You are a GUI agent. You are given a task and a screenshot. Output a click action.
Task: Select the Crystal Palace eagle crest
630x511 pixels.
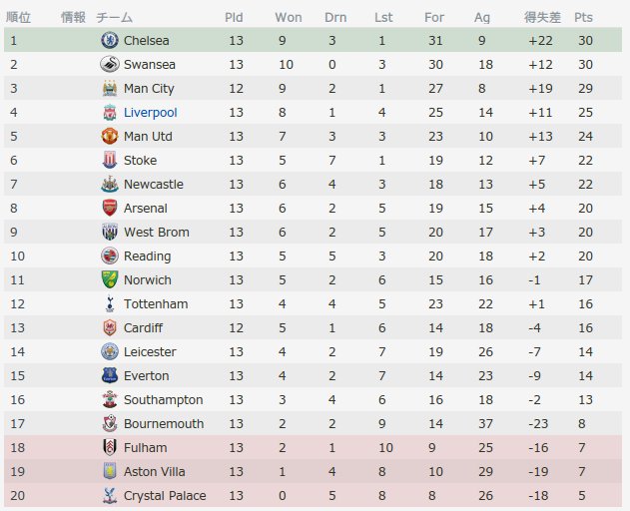click(109, 495)
